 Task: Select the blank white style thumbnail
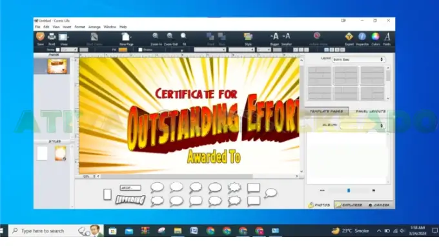42,153
